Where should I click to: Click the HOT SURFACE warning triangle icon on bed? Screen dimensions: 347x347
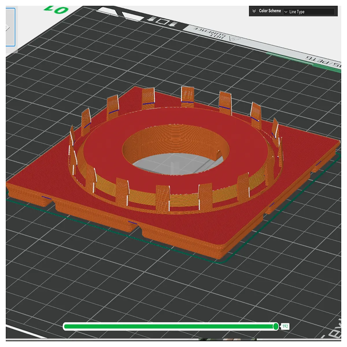(235, 38)
